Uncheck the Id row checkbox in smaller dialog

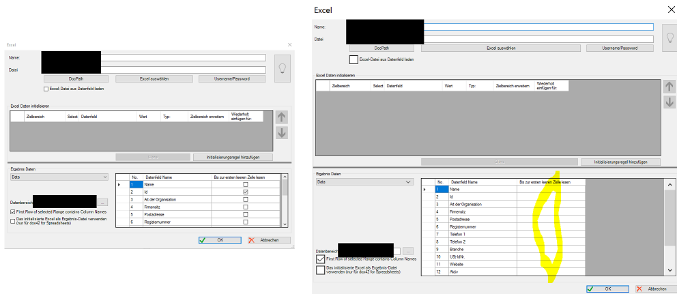[x=246, y=192]
